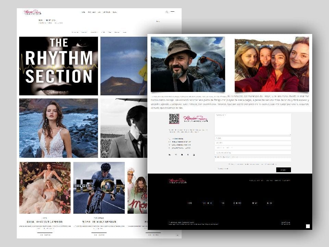The height and width of the screenshot is (247, 329).
Task: Click the campaign title under the cyclist image
Action: [99, 222]
